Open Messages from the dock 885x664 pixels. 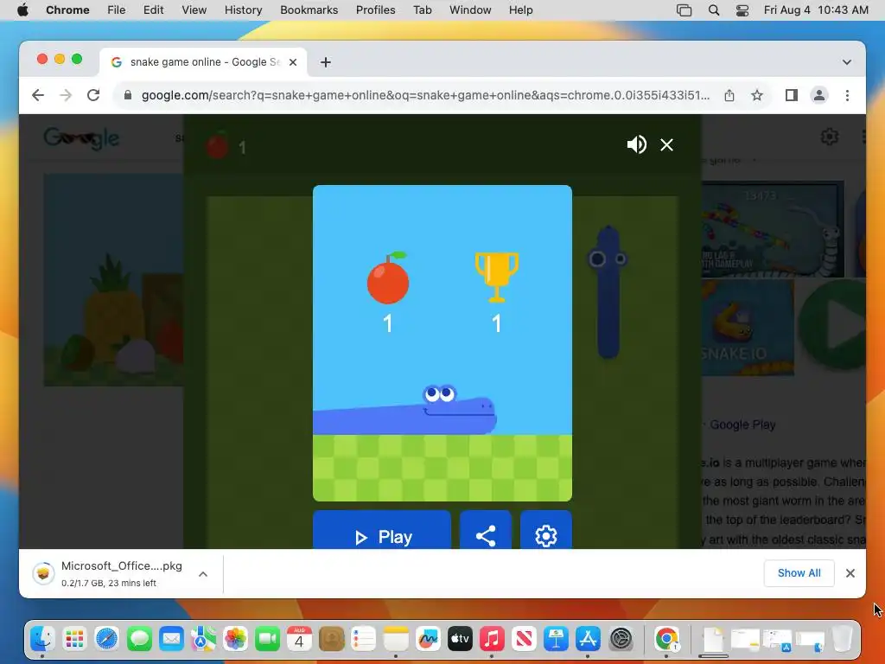tap(139, 639)
